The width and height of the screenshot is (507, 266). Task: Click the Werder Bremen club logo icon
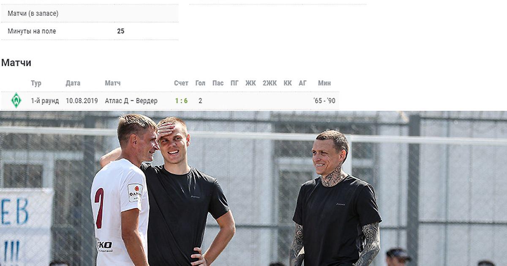tap(16, 100)
